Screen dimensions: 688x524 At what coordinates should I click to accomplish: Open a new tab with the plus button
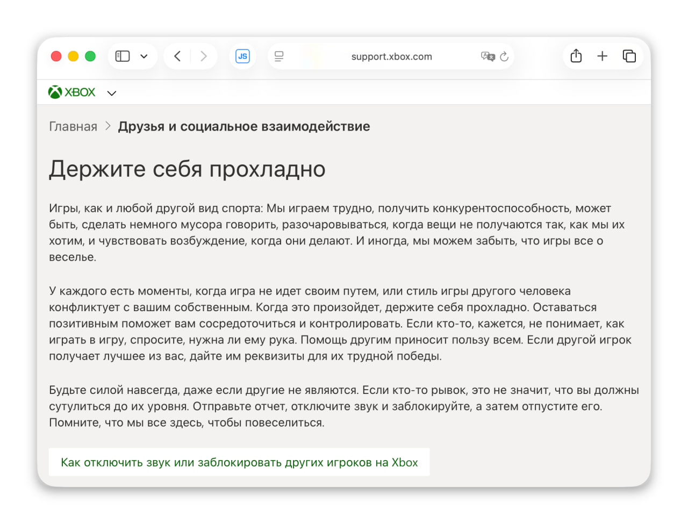[602, 56]
